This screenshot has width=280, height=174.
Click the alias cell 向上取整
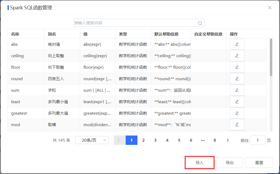tap(62, 56)
